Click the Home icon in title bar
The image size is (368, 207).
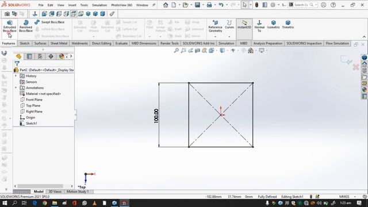166,5
